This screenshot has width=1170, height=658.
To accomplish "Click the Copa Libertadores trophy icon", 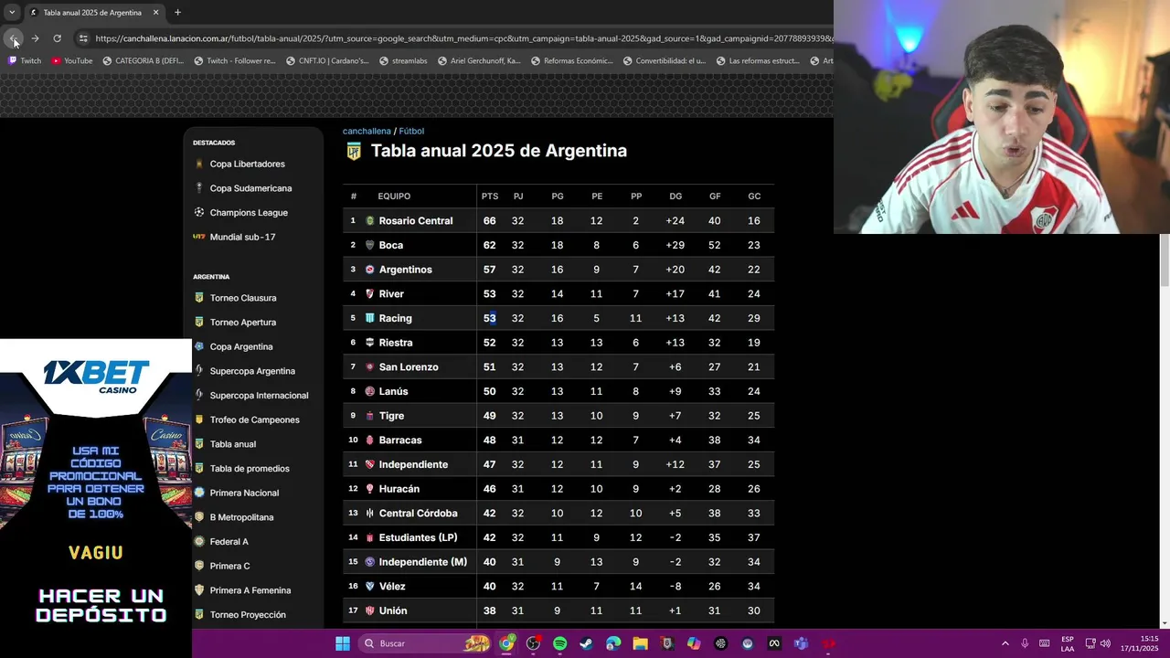I will coord(199,164).
